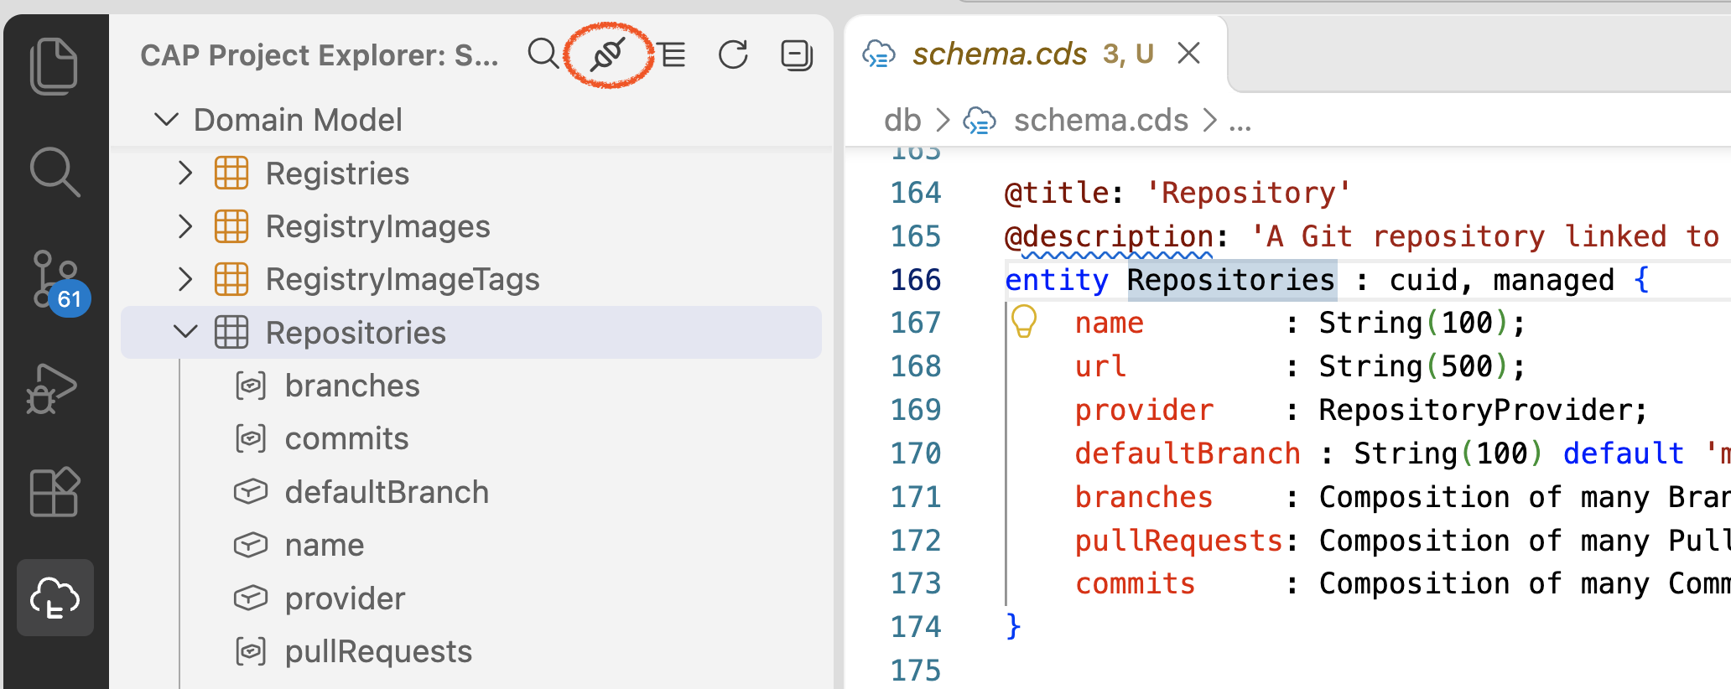
Task: Click 'RepositoryProvider' type on line 169
Action: pos(1477,410)
